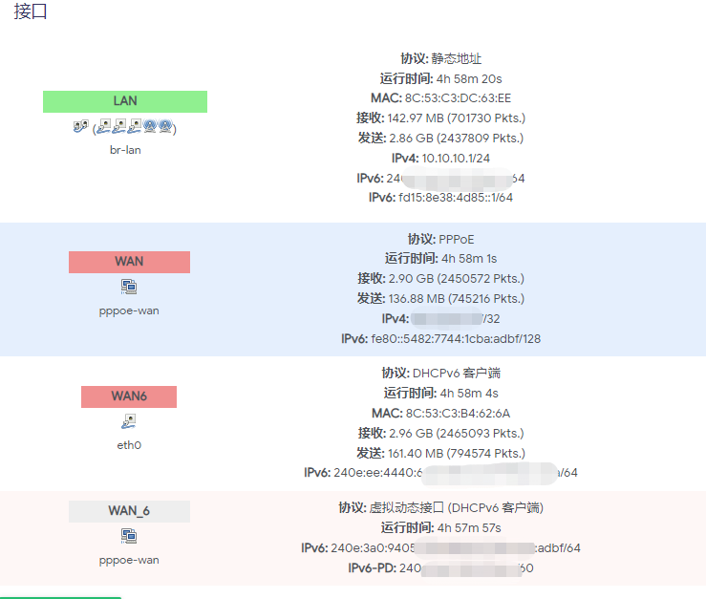Click the first ethernet port icon in LAN
The width and height of the screenshot is (706, 599).
pyautogui.click(x=104, y=126)
